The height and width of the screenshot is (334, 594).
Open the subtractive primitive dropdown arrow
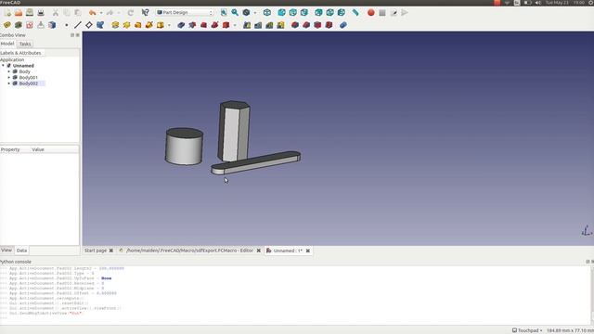(235, 25)
